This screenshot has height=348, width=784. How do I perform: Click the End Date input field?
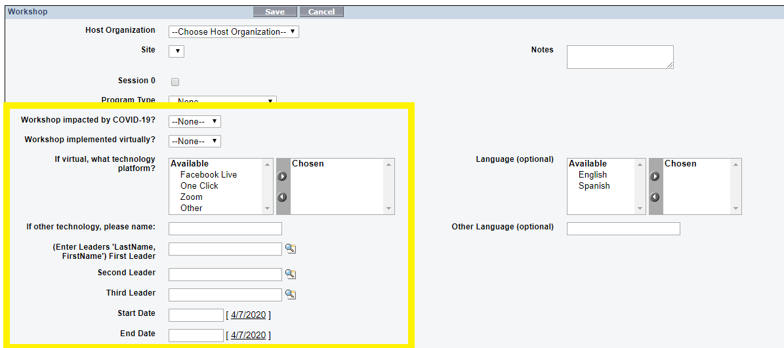pyautogui.click(x=196, y=335)
